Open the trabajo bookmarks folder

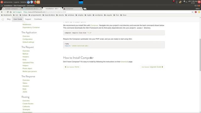coord(24,15)
